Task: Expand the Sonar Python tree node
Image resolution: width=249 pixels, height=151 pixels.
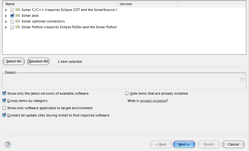Action: [x=6, y=27]
